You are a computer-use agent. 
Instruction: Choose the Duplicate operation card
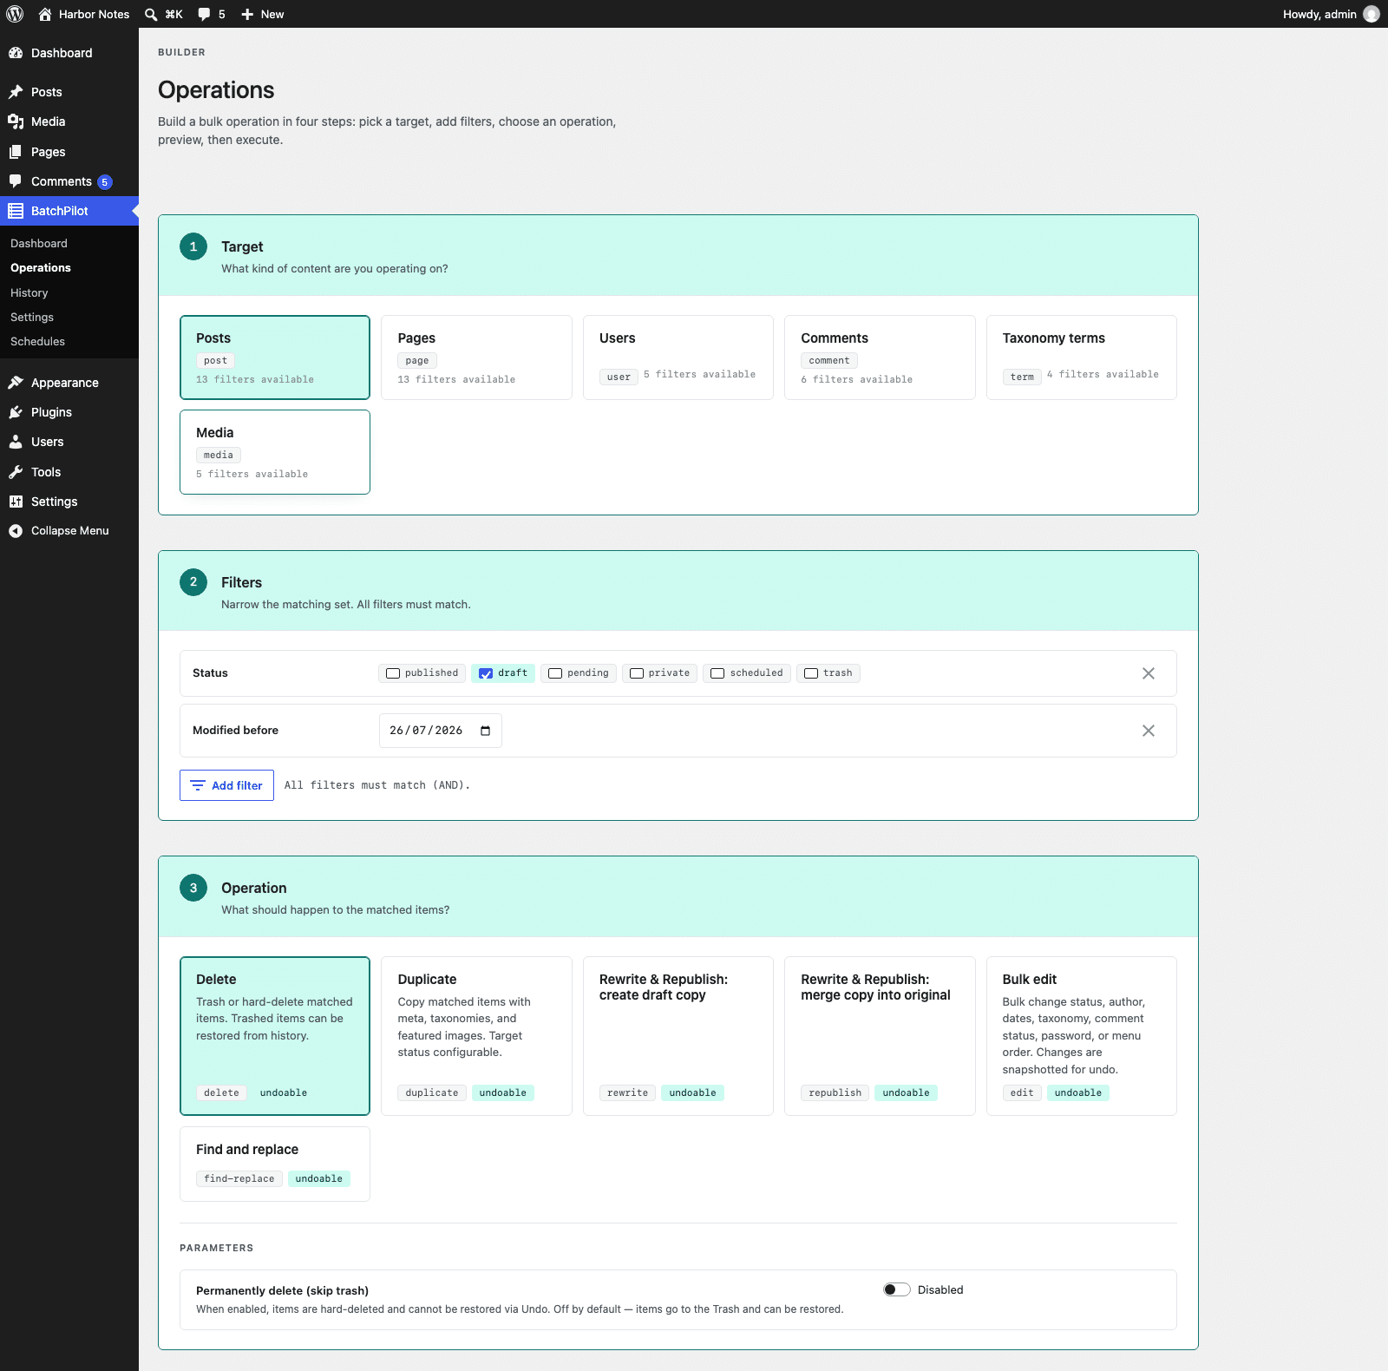click(x=476, y=1036)
